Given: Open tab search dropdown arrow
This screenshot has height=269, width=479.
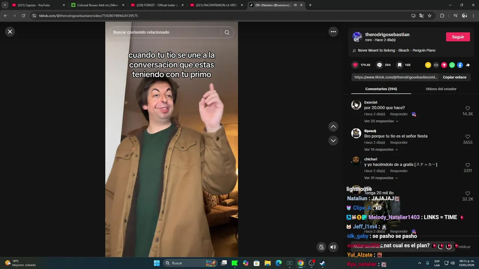Looking at the screenshot, I should 5,5.
